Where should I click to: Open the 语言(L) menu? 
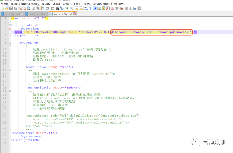point(57,4)
